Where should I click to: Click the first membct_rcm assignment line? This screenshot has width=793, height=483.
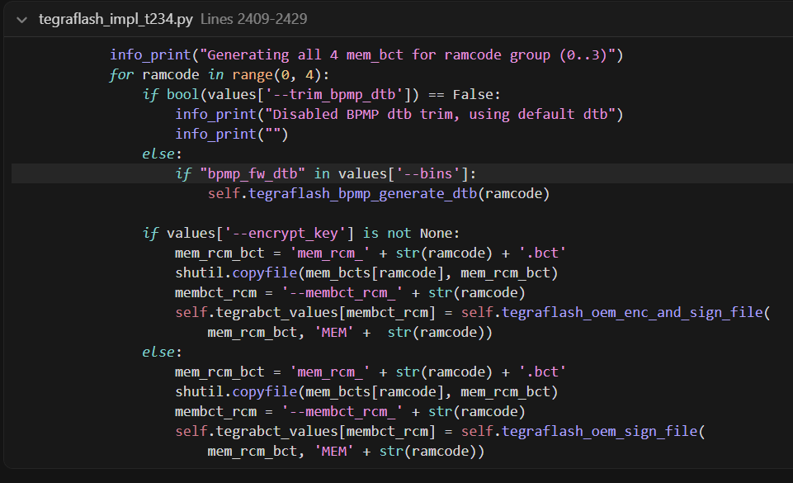350,292
